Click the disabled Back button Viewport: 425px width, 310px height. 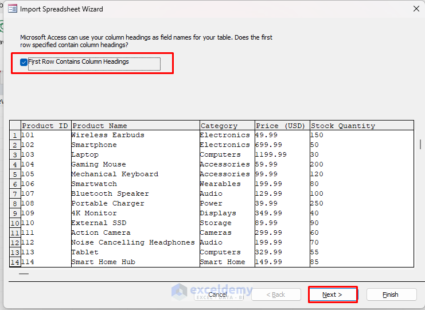coord(276,294)
